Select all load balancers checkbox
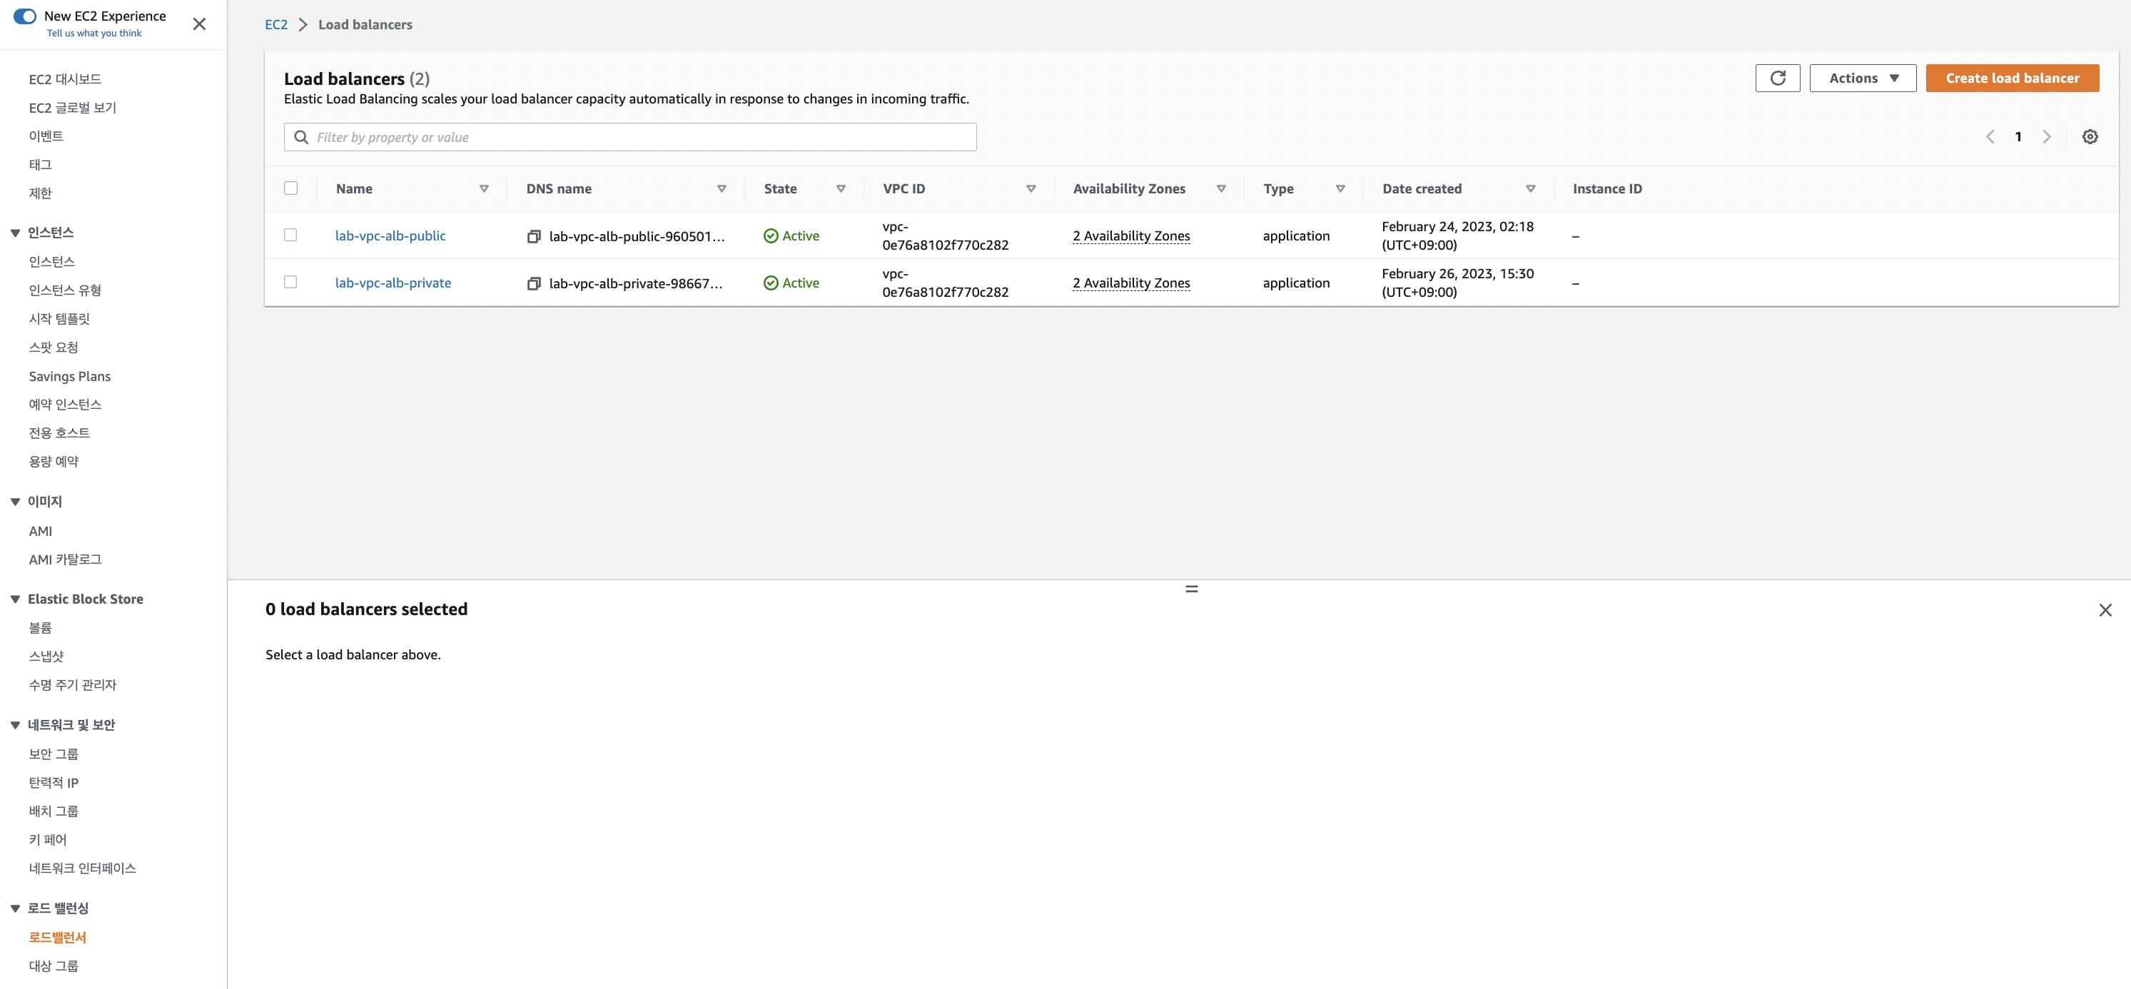2131x989 pixels. click(290, 188)
